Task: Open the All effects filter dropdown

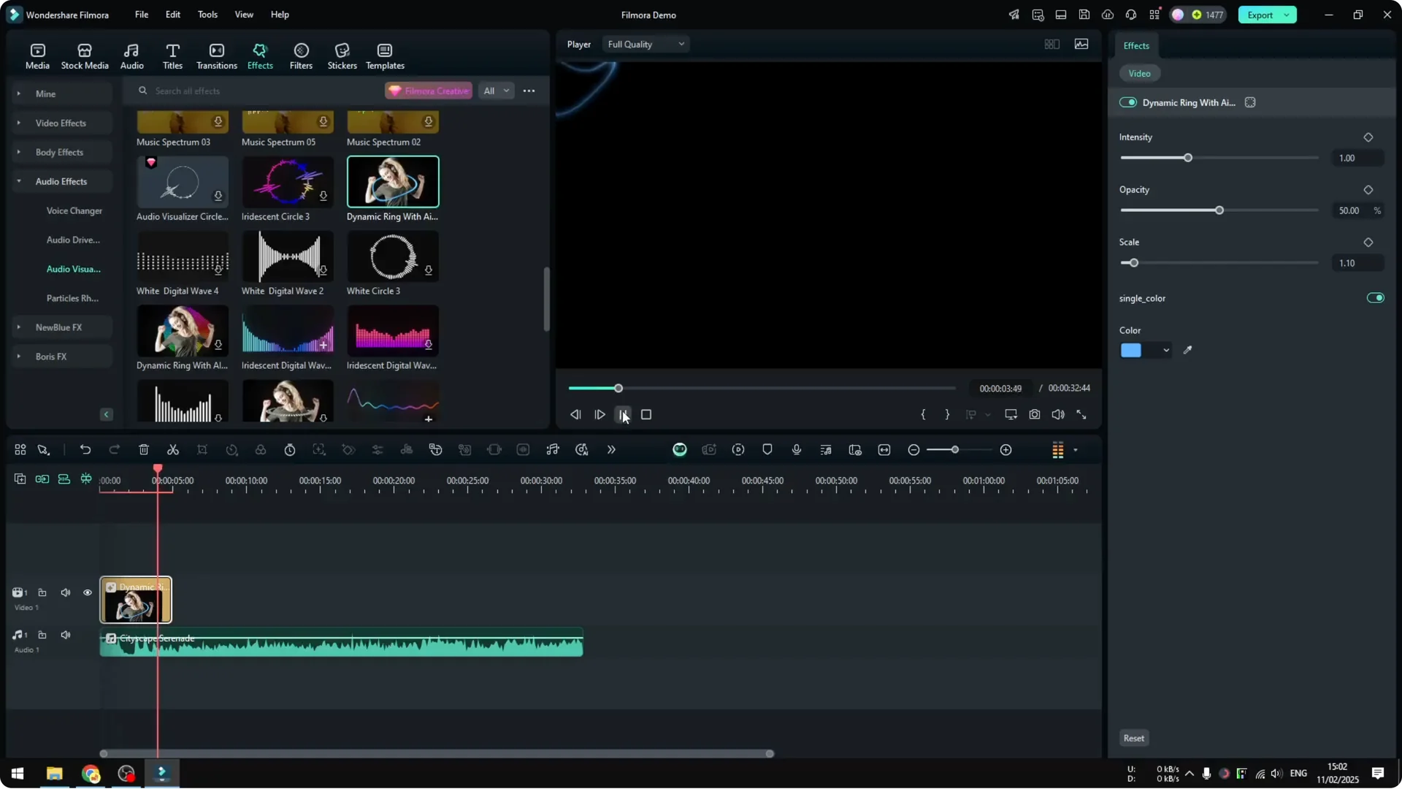Action: click(x=496, y=91)
